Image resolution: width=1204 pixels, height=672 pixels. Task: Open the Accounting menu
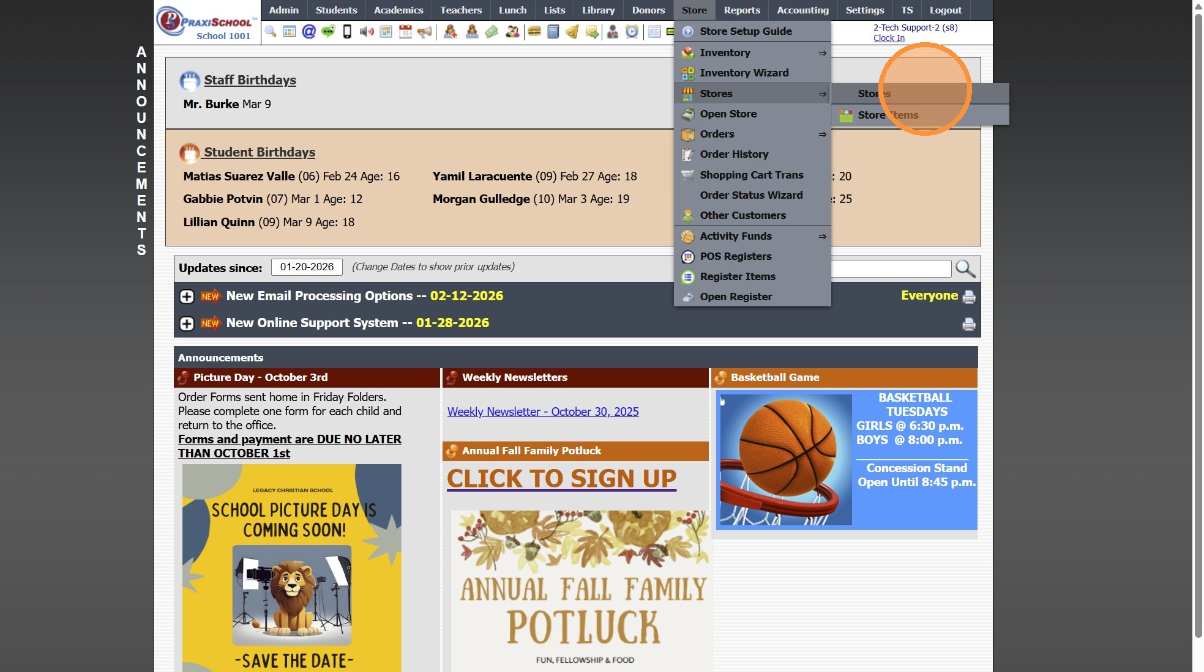tap(802, 10)
